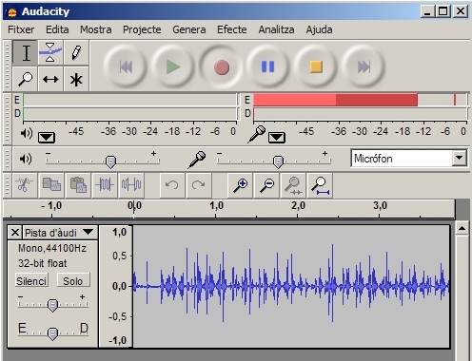Open the Edita menu

pyautogui.click(x=57, y=29)
